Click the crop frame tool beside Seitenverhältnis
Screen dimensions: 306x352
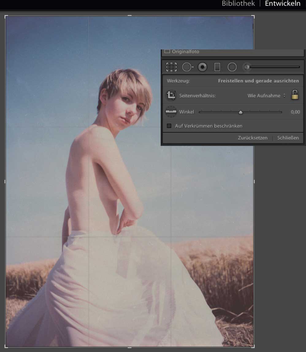click(x=171, y=96)
